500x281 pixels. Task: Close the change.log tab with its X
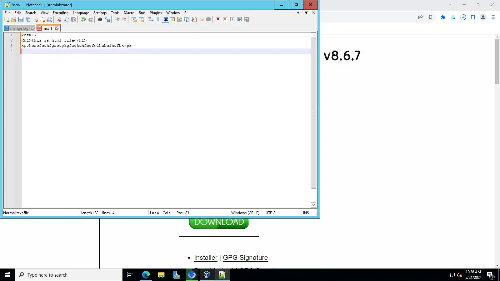tap(32, 28)
